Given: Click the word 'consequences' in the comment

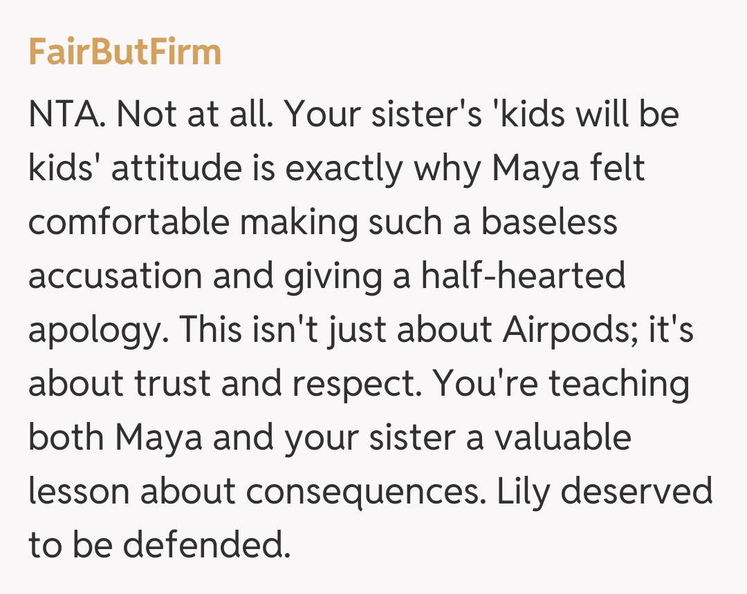Looking at the screenshot, I should click(x=353, y=492).
